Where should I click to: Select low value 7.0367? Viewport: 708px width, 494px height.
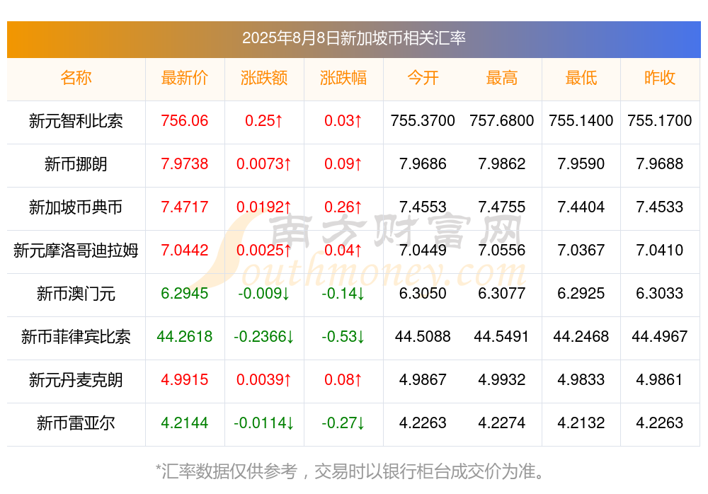click(581, 250)
